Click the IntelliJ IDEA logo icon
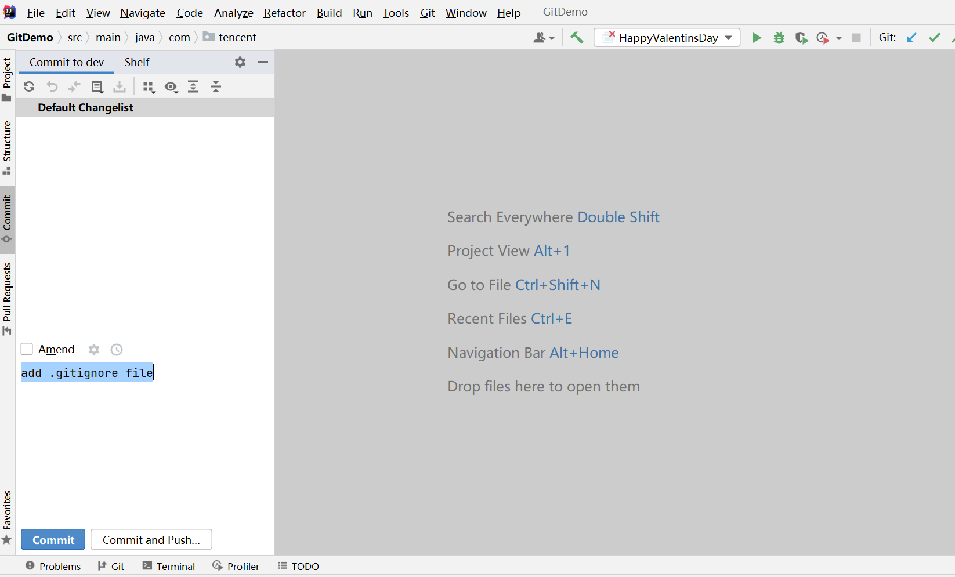955x577 pixels. tap(10, 12)
